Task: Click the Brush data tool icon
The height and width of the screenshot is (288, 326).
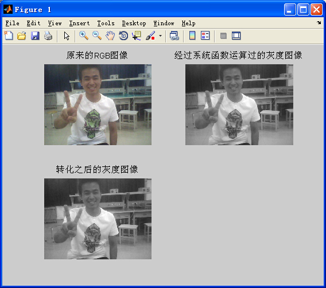Action: click(150, 36)
